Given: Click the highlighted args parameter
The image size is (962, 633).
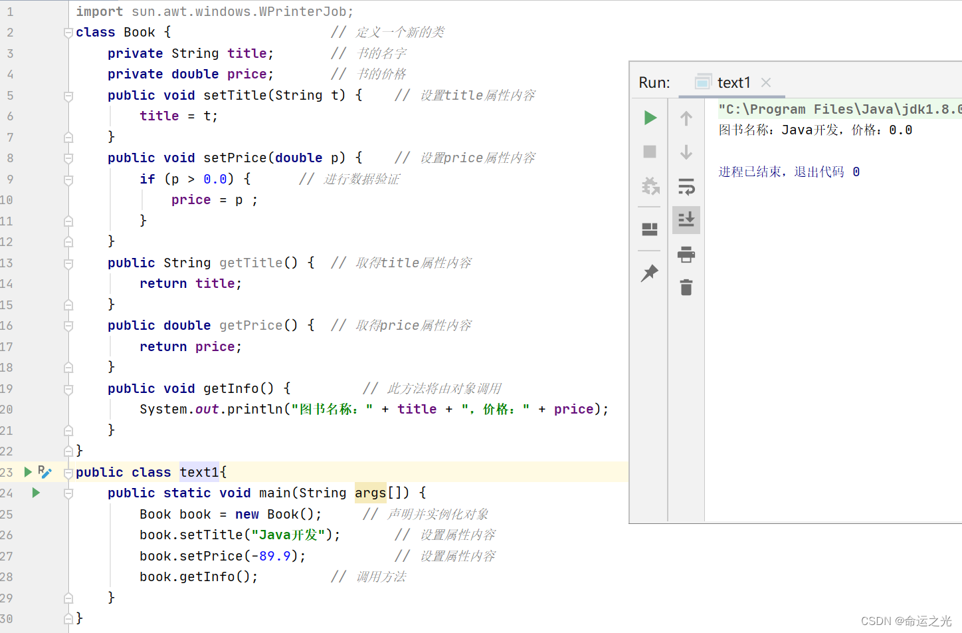Looking at the screenshot, I should coord(370,493).
